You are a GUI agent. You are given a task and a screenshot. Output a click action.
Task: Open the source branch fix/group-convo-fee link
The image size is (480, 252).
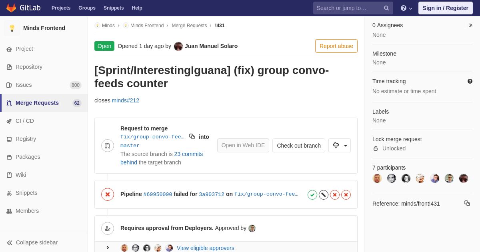pyautogui.click(x=152, y=137)
